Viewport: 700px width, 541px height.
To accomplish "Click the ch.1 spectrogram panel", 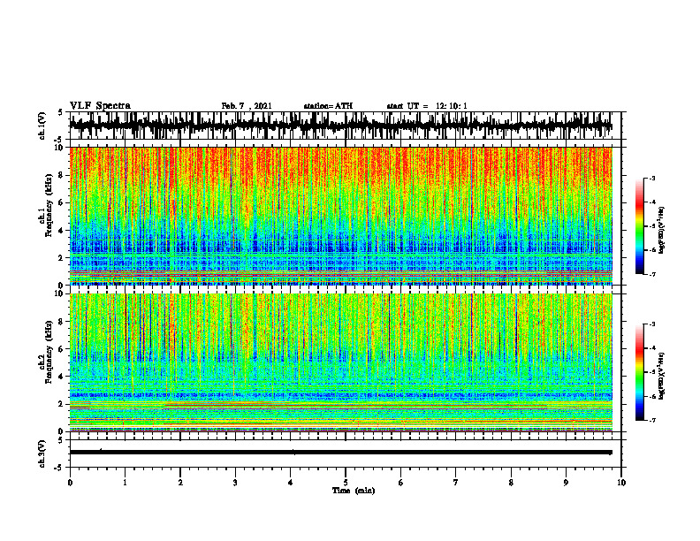I will point(340,216).
